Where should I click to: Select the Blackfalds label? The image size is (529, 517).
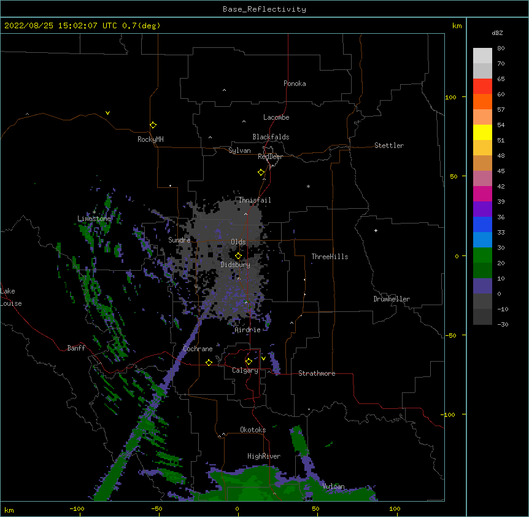coord(271,137)
